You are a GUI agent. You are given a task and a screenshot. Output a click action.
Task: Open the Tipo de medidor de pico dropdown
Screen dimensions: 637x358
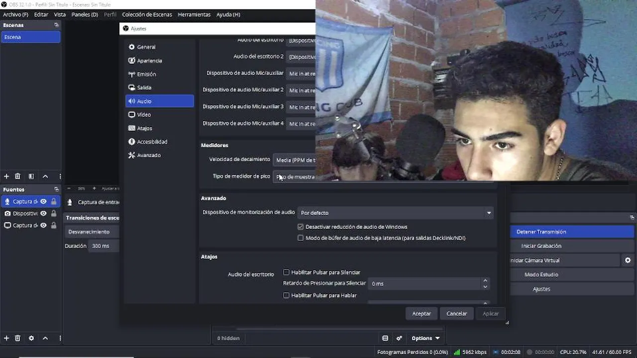coord(294,177)
